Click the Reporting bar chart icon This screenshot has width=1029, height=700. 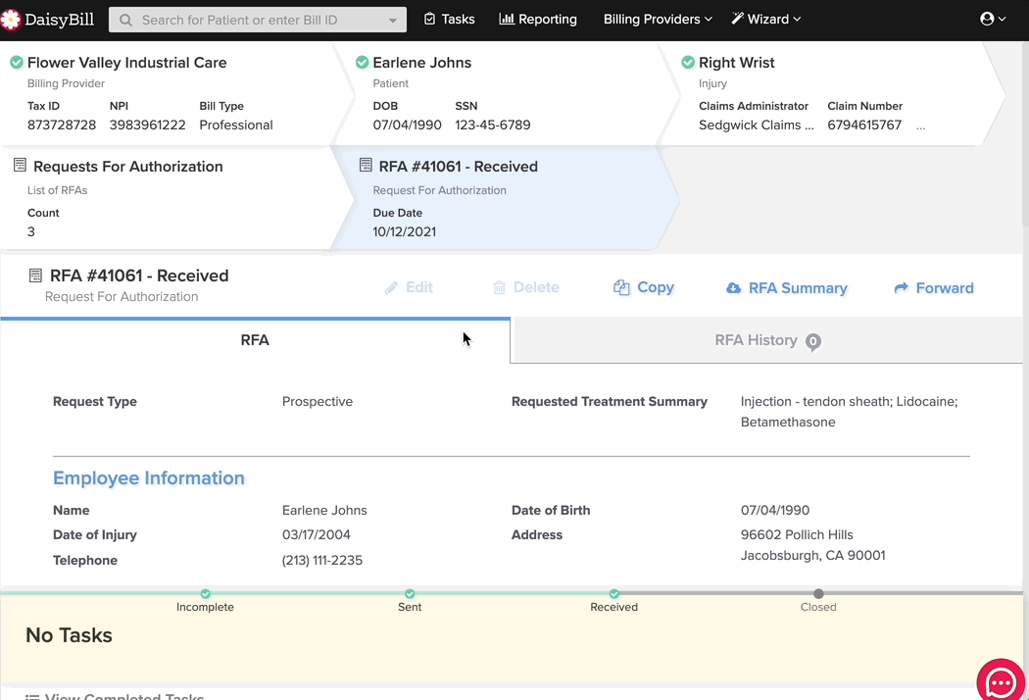click(506, 19)
